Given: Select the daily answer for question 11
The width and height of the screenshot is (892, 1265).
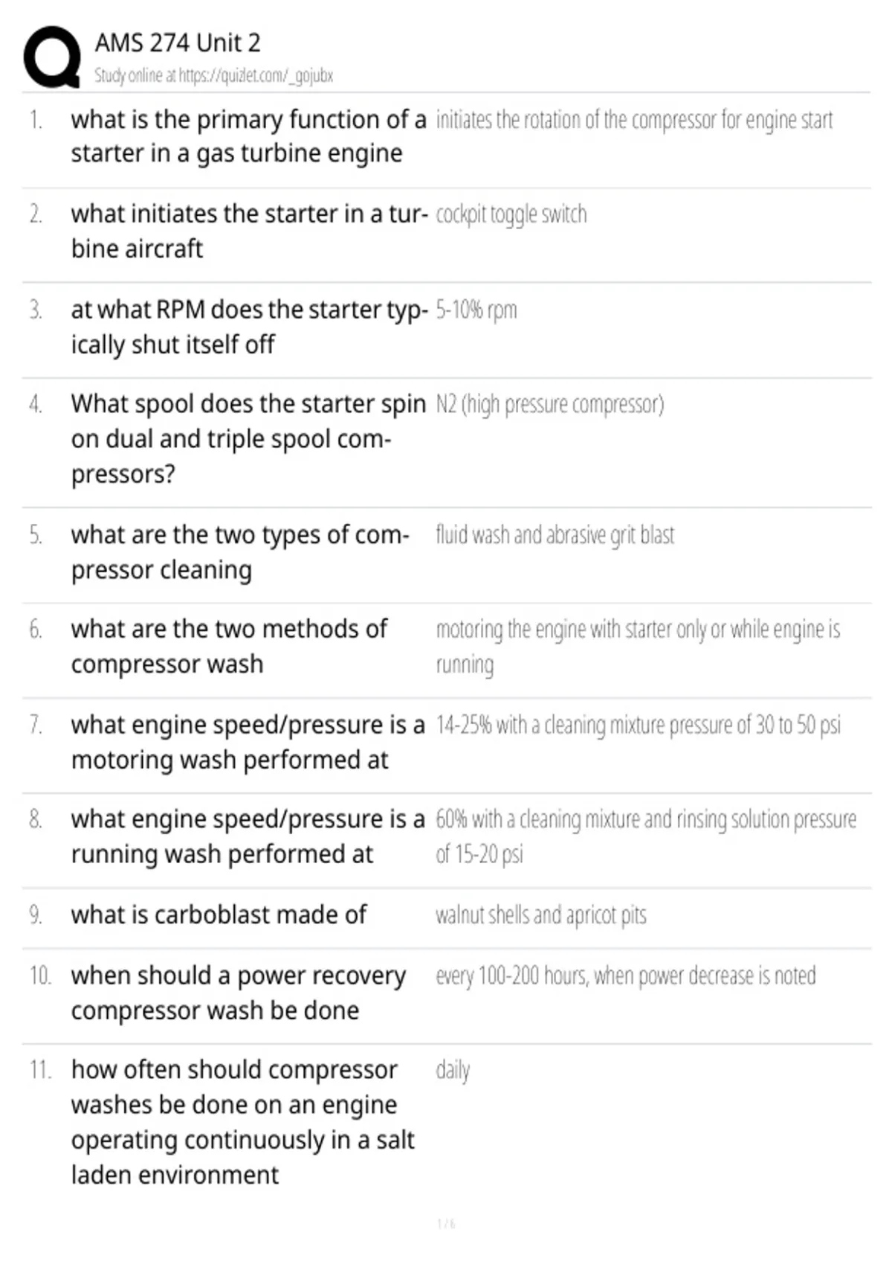Looking at the screenshot, I should tap(453, 1071).
